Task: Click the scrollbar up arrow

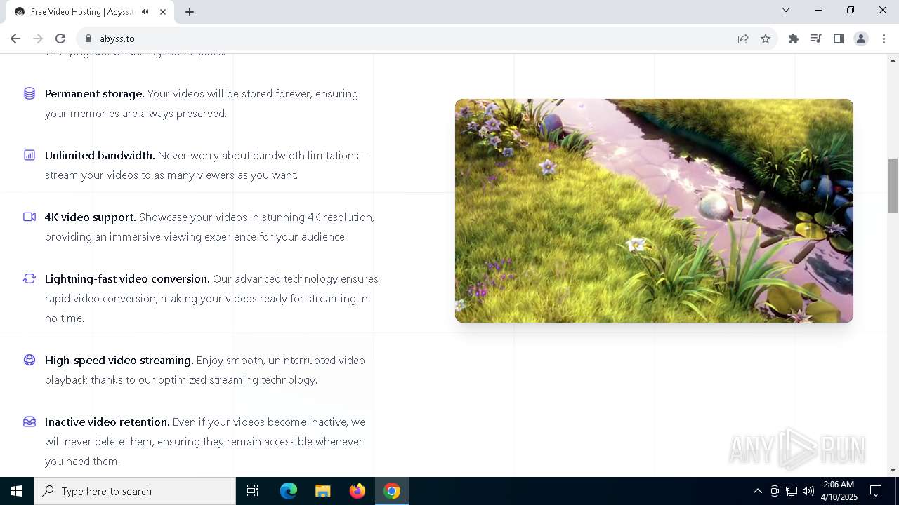Action: click(893, 60)
